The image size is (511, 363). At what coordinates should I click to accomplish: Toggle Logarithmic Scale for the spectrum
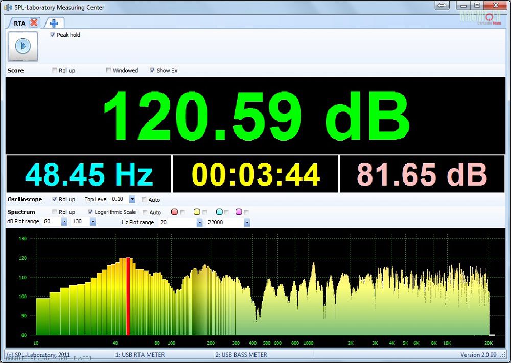pos(90,212)
